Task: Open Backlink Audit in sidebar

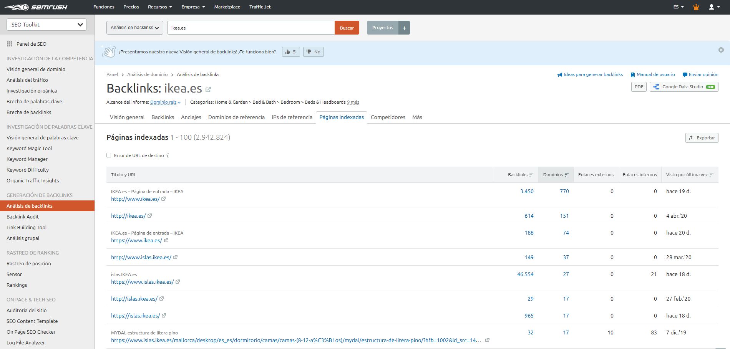Action: click(x=23, y=217)
